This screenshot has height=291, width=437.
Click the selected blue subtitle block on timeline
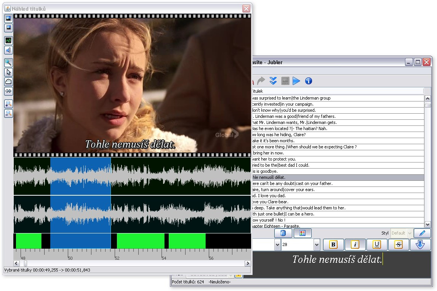(80, 241)
